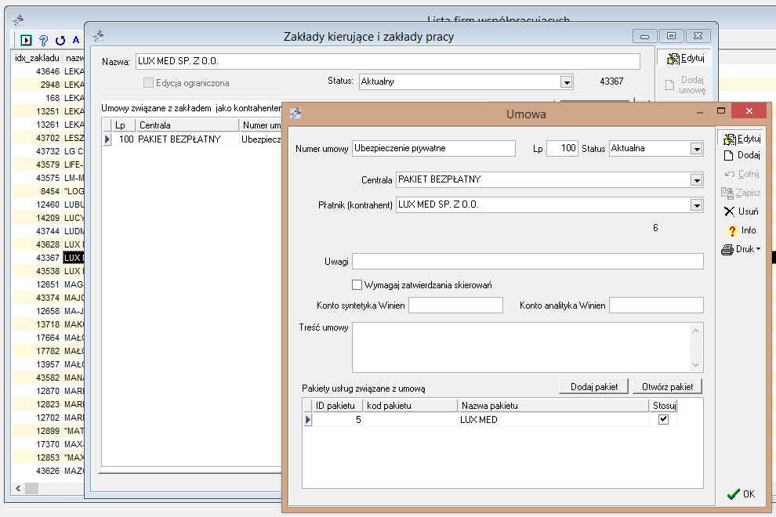Select the PAKIET BEZPŁATNY cell in contracts table
The width and height of the screenshot is (776, 517).
[x=187, y=139]
